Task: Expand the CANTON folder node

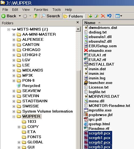Action: (x=14, y=45)
